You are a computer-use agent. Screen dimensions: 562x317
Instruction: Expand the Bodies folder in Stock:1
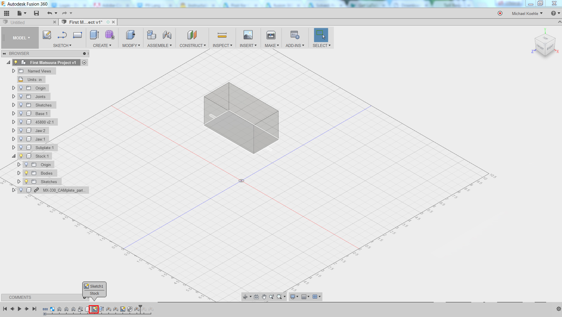click(19, 173)
